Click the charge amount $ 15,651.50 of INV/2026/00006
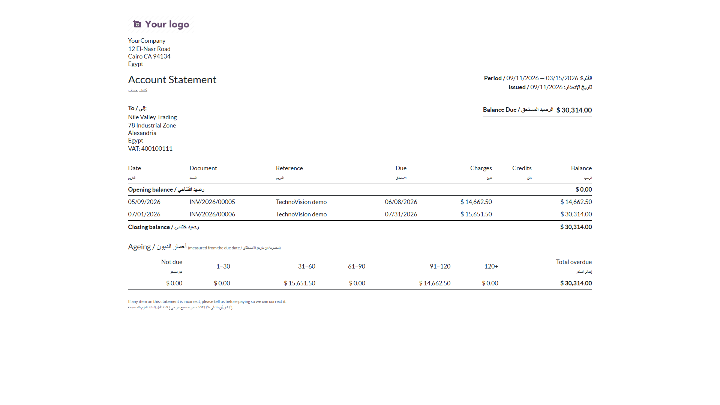720x405 pixels. tap(476, 214)
